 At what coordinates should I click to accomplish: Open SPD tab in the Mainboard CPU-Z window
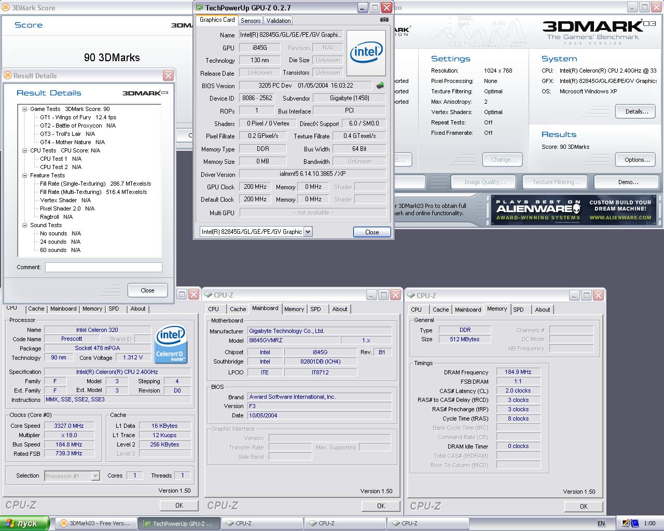point(315,309)
